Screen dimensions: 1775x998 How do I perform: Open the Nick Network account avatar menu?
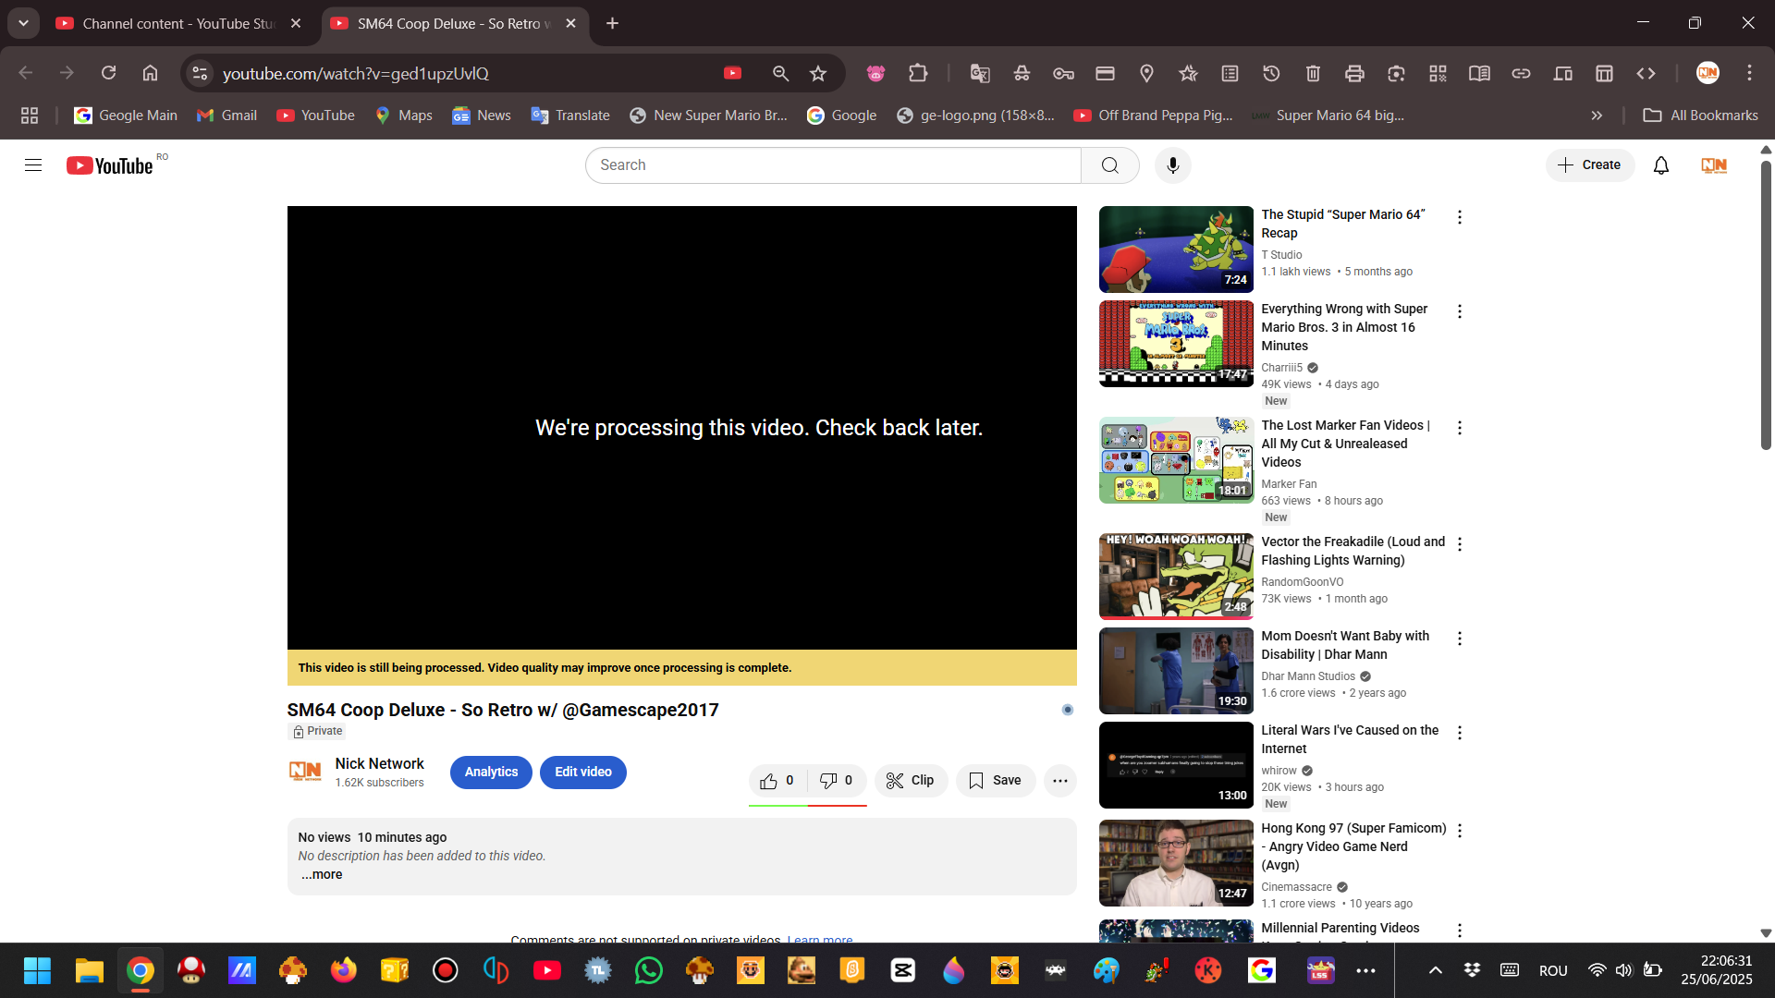click(1714, 165)
